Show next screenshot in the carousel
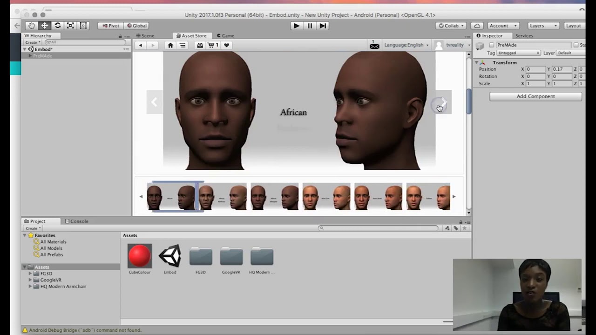The image size is (596, 335). pos(444,102)
